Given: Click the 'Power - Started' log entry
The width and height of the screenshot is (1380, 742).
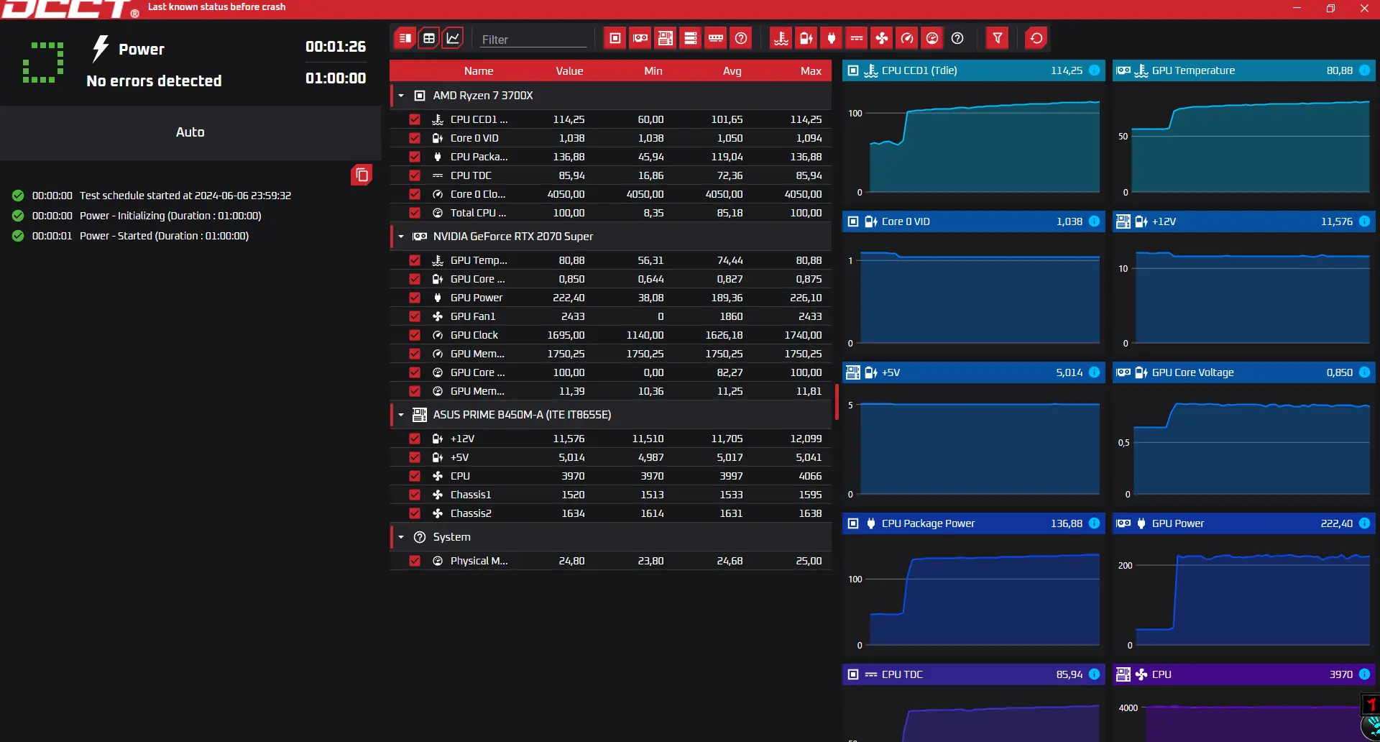Looking at the screenshot, I should (130, 236).
